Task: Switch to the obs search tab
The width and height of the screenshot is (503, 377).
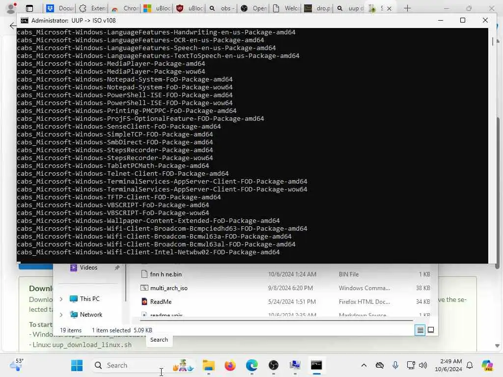Action: click(222, 8)
